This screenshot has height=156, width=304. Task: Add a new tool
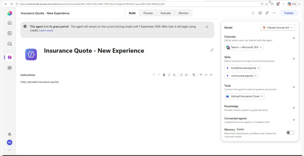click(x=294, y=87)
